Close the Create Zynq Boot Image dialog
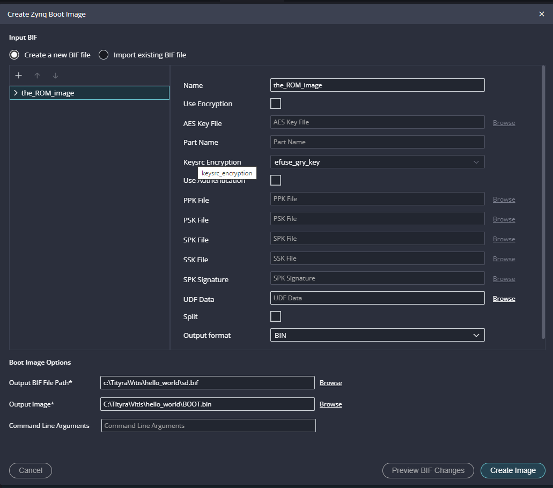The width and height of the screenshot is (553, 488). (541, 14)
